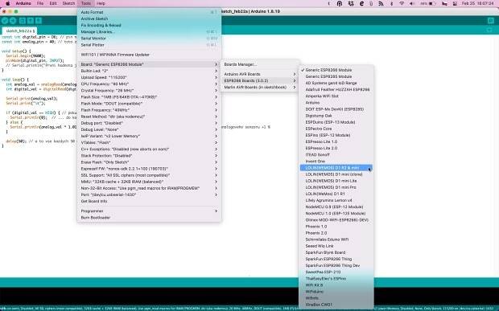Click the Wi-Fi status icon
Screen dimensions: 499x311
[x=402, y=3]
